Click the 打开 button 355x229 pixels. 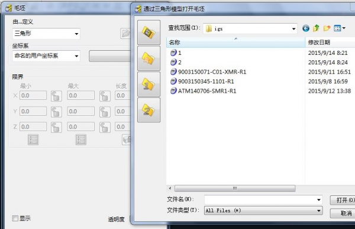coord(343,200)
